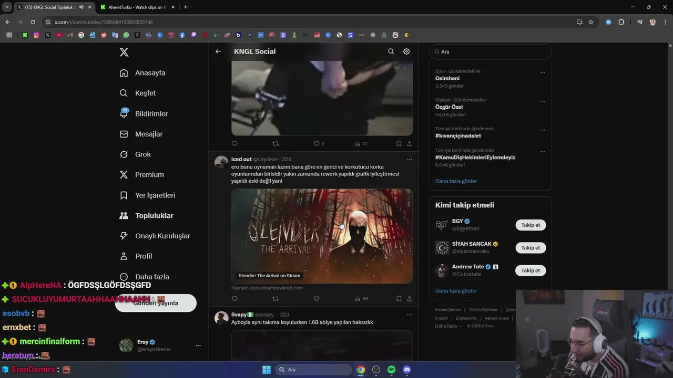Follow BGY with Takip et
Image resolution: width=673 pixels, height=378 pixels.
click(x=531, y=225)
